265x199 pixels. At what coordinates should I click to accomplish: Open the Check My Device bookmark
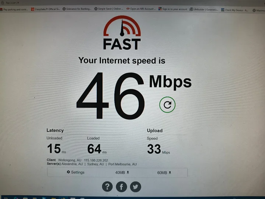(235, 10)
